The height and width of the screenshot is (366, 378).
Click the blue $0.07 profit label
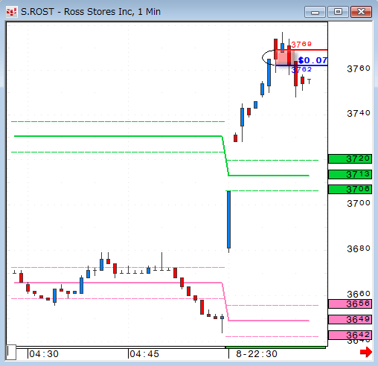[x=313, y=60]
